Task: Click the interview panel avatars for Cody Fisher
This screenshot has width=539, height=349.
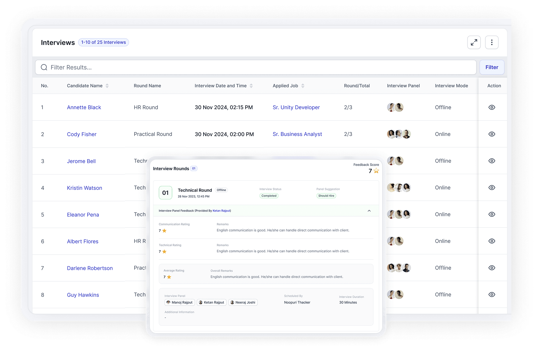Action: [x=398, y=134]
